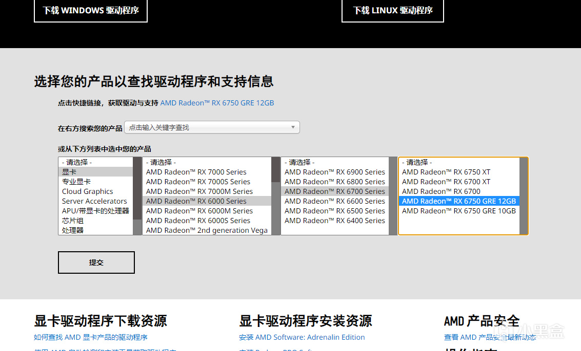
Task: Select AMD Radeon RX 7000S Series
Action: point(207,182)
